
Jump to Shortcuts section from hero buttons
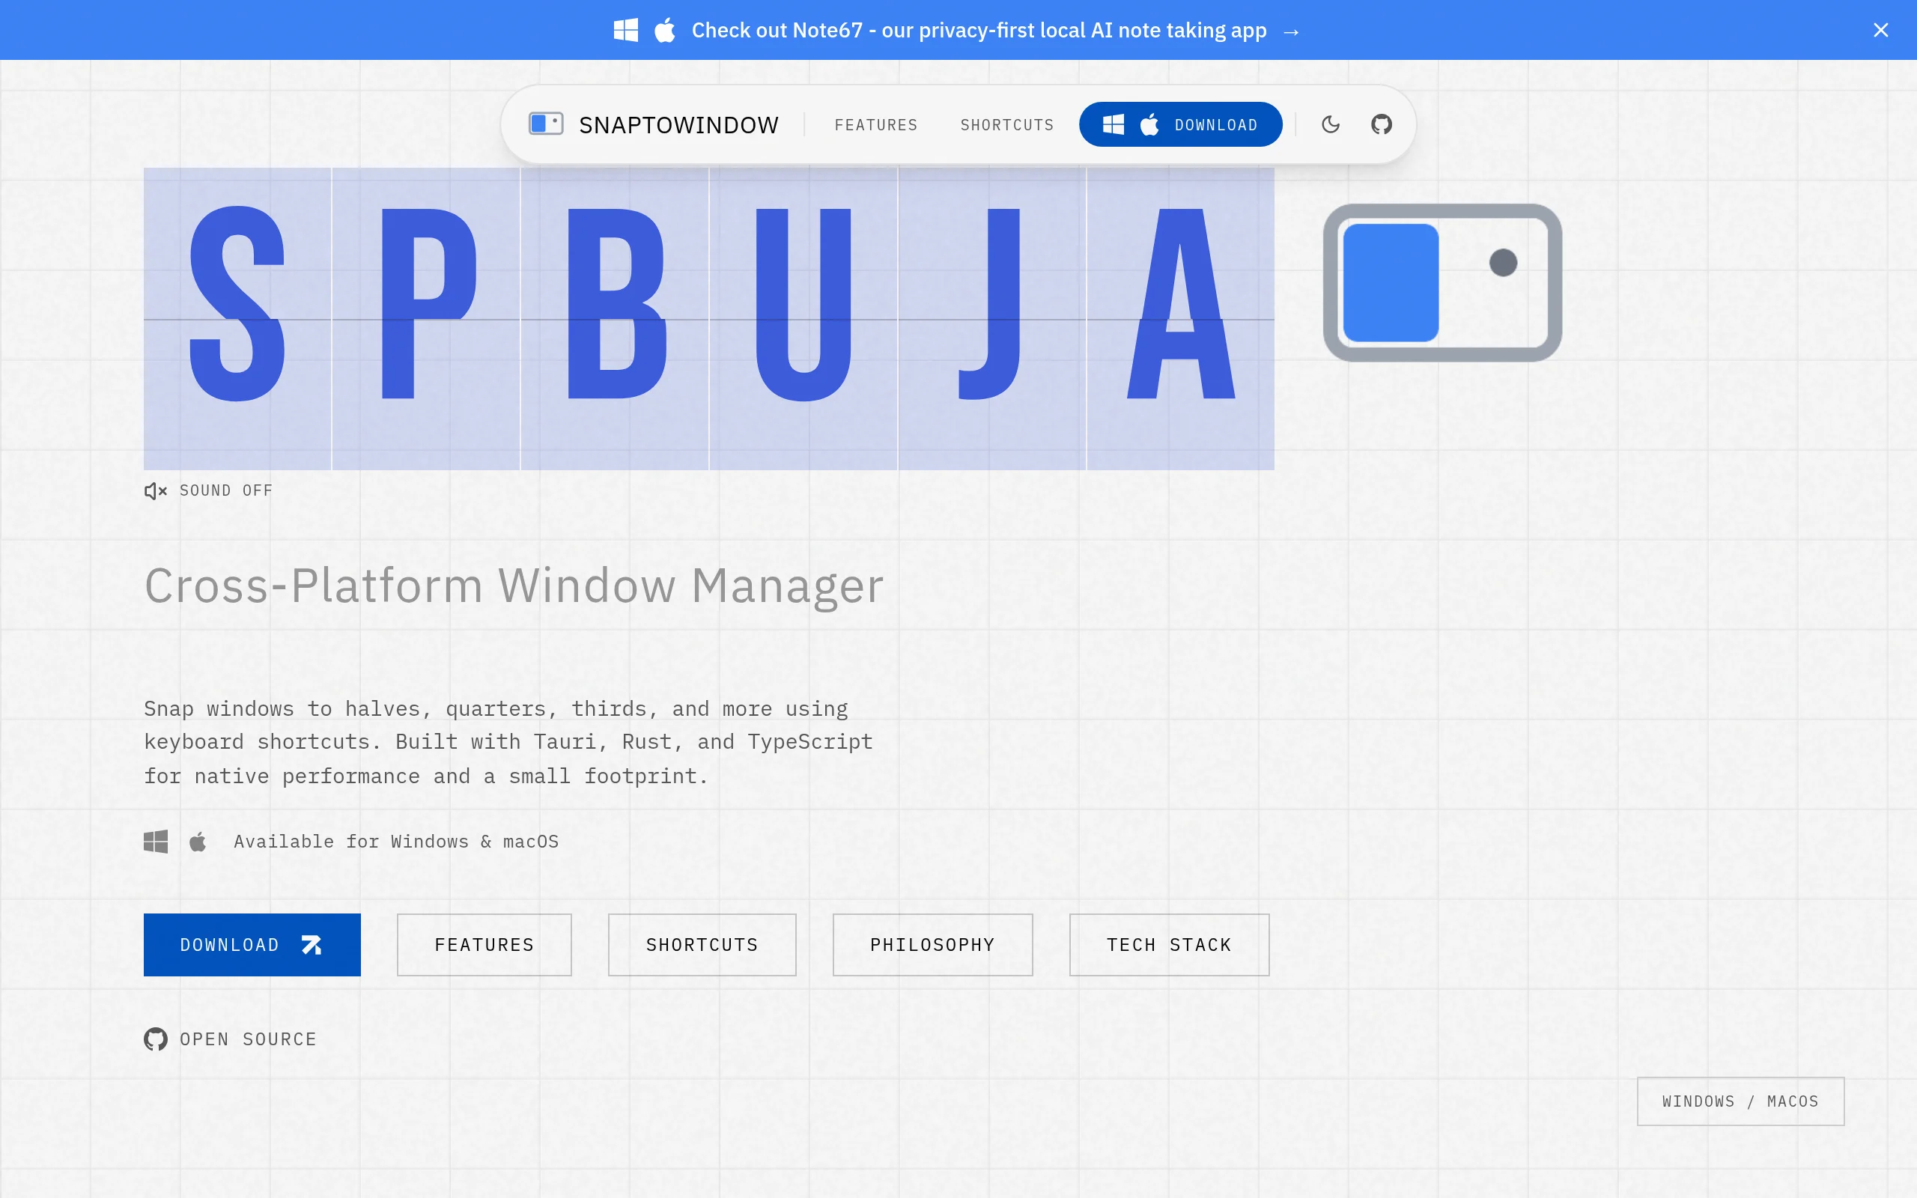pos(702,944)
